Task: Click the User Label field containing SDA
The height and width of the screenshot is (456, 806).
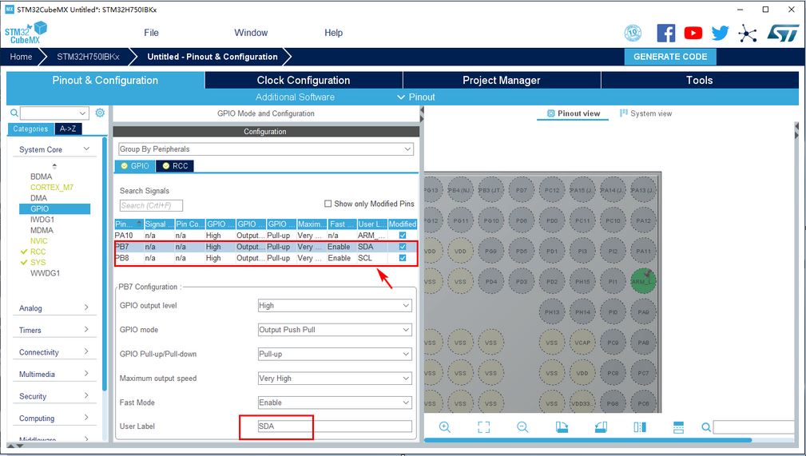Action: (x=335, y=426)
